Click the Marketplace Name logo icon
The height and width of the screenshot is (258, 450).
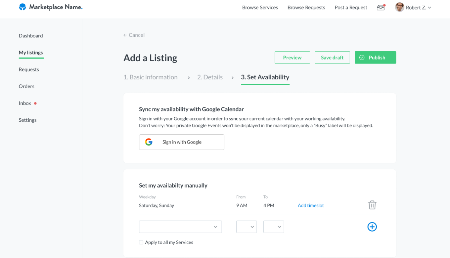tap(22, 7)
